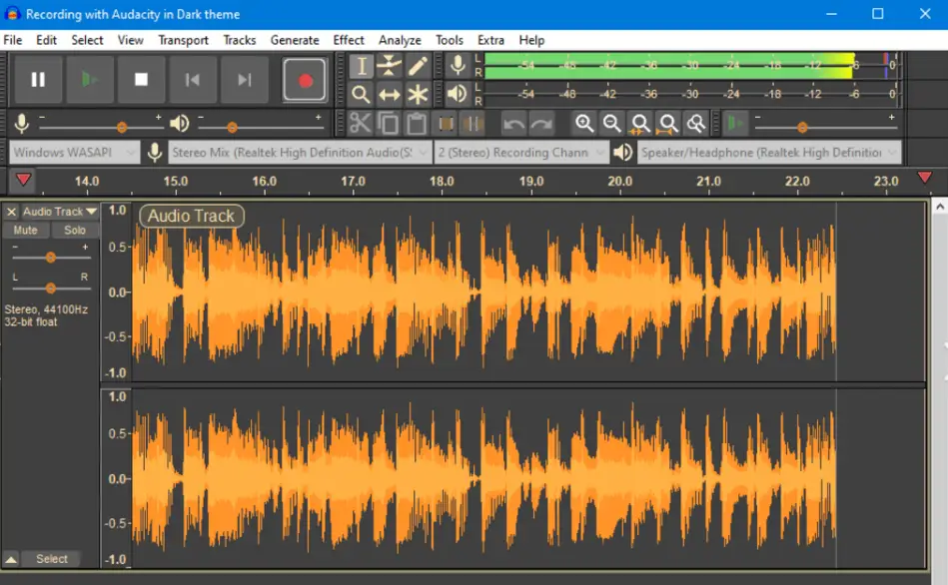Mute the Audio Track
Viewport: 948px width, 585px height.
click(25, 231)
